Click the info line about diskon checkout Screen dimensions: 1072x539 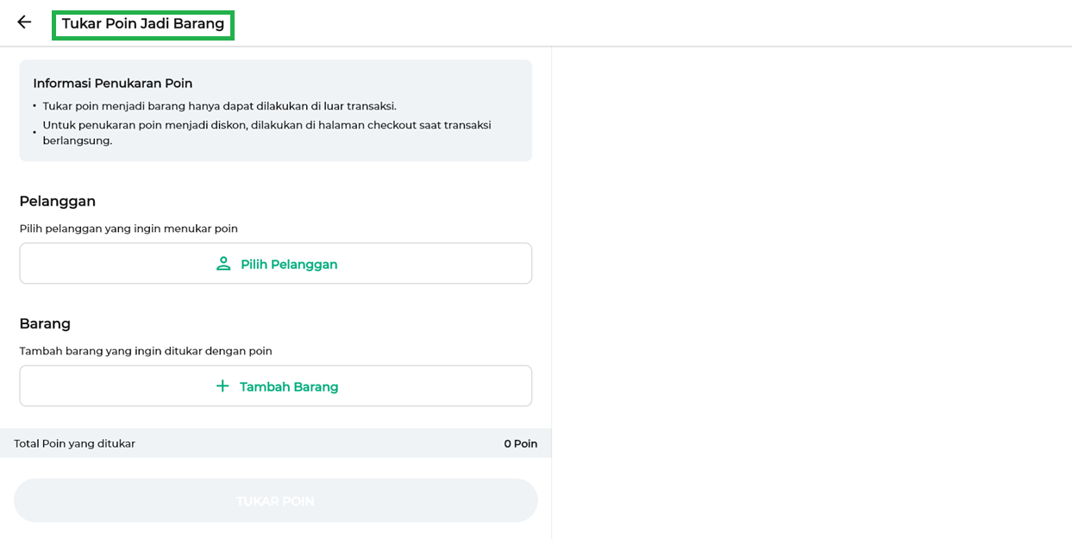[266, 132]
